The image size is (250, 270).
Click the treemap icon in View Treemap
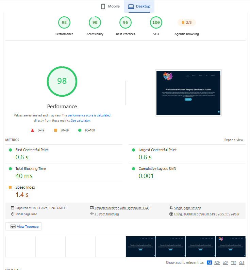(13, 226)
